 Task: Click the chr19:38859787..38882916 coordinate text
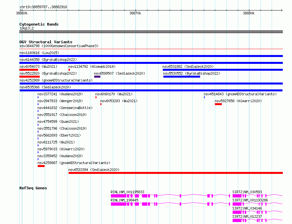point(43,7)
